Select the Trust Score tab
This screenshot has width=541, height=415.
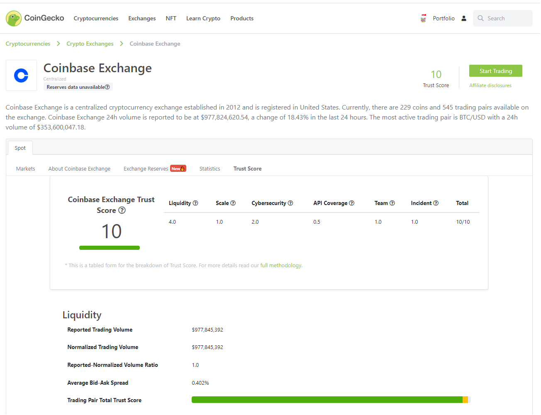click(247, 168)
